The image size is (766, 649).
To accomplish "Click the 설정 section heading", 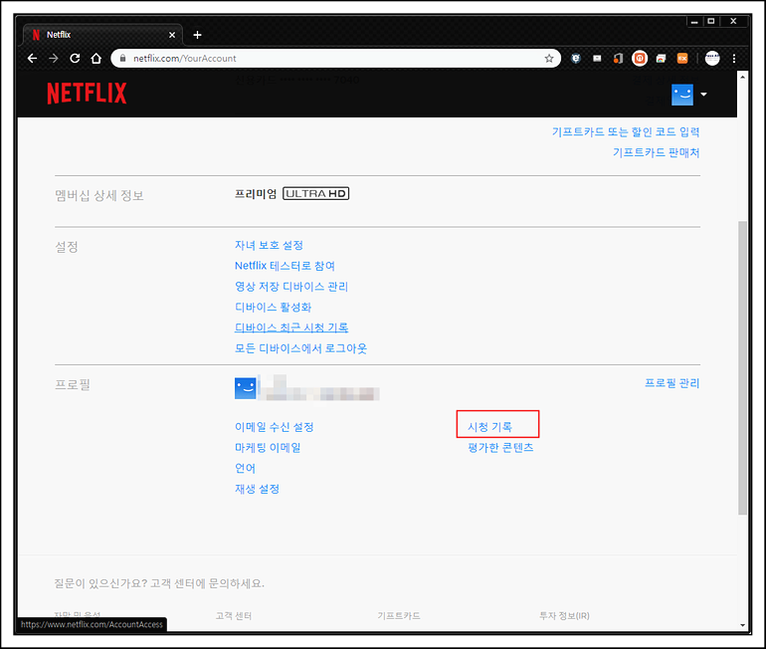I will [x=67, y=247].
